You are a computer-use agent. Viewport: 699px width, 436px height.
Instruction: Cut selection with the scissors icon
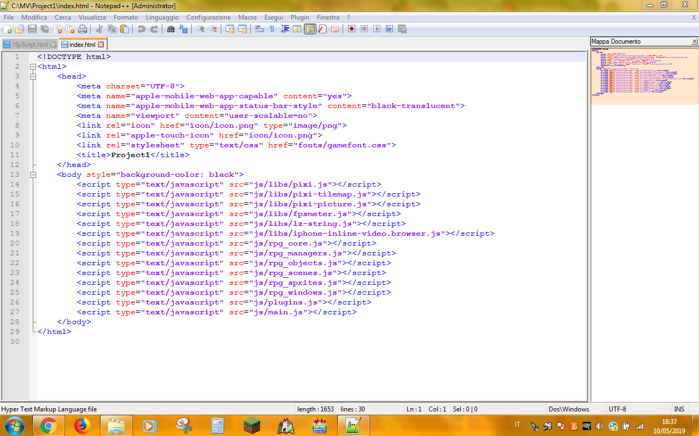pyautogui.click(x=100, y=29)
